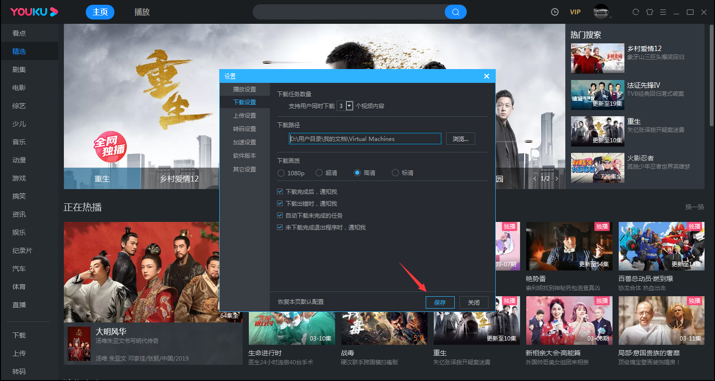Screen dimensions: 715x381
Task: Expand the user avatar dropdown
Action: pyautogui.click(x=602, y=12)
